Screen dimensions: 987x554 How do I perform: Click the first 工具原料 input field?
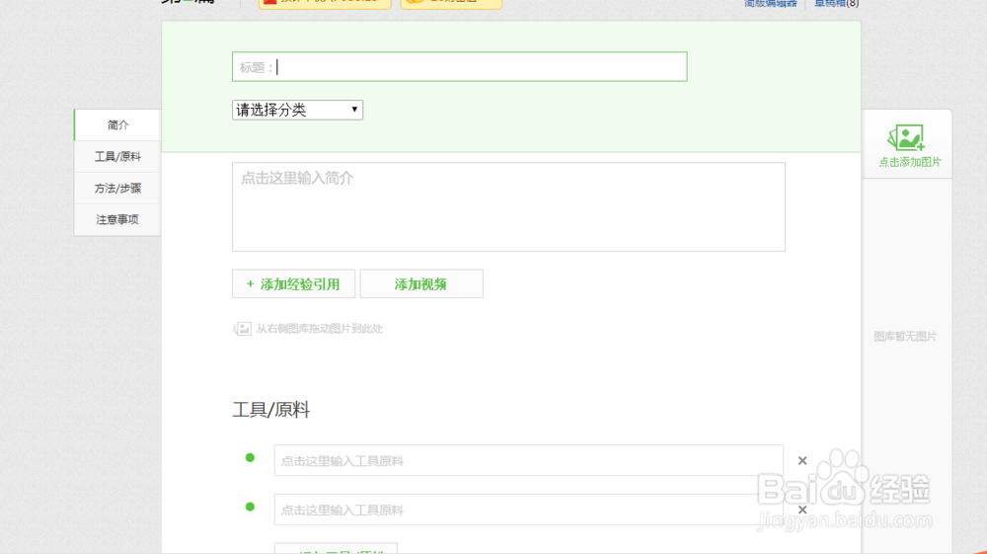pos(529,460)
